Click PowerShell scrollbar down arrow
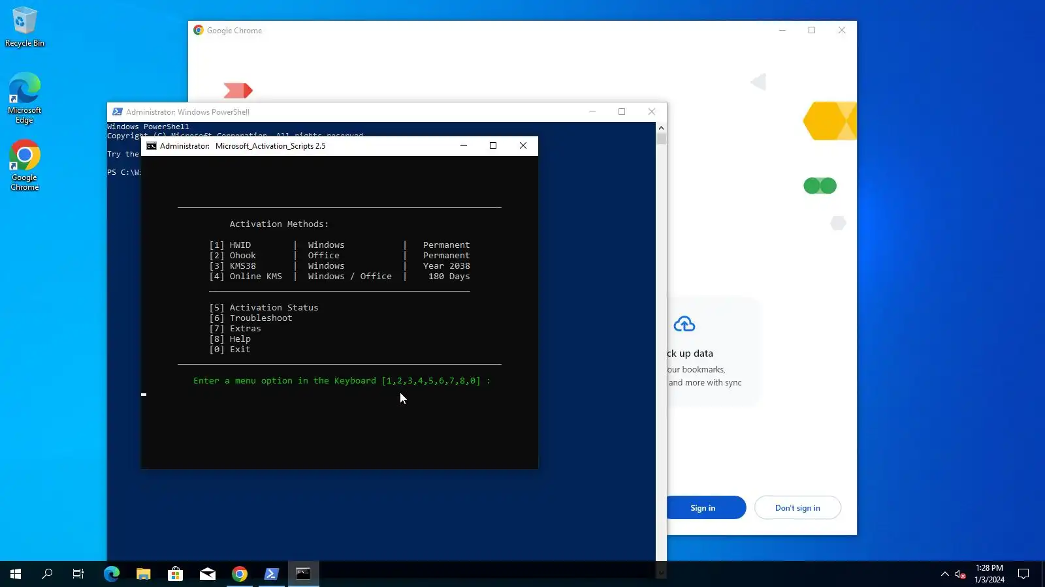The width and height of the screenshot is (1045, 587). coord(661,573)
